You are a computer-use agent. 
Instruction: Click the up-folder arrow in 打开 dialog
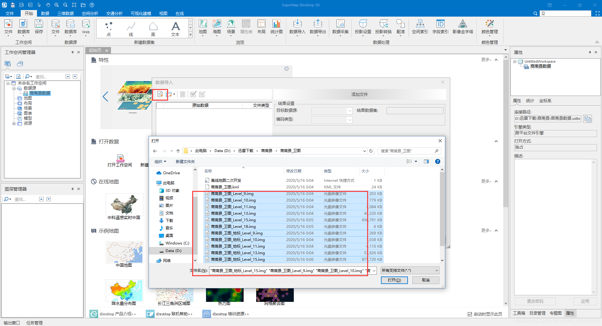tap(178, 151)
